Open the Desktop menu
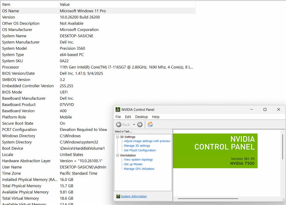Screen dimensions: 286x205 click(x=141, y=117)
